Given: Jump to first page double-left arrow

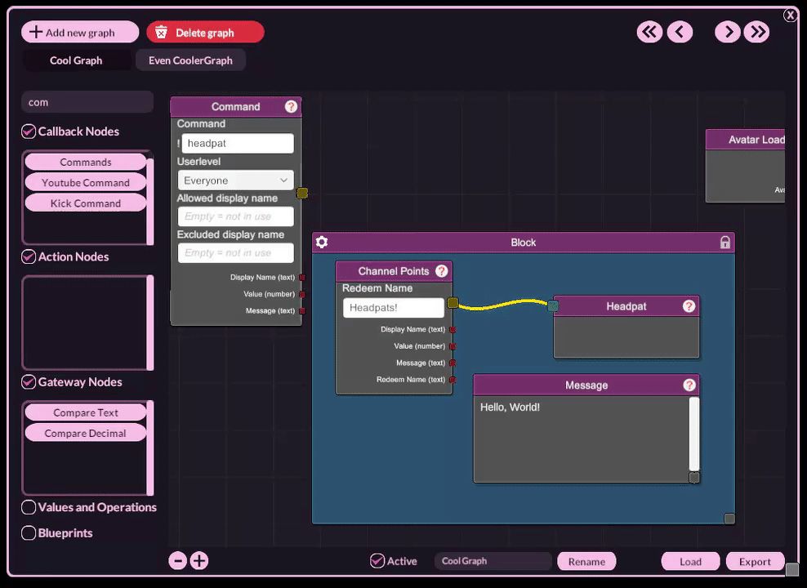Looking at the screenshot, I should pyautogui.click(x=649, y=32).
